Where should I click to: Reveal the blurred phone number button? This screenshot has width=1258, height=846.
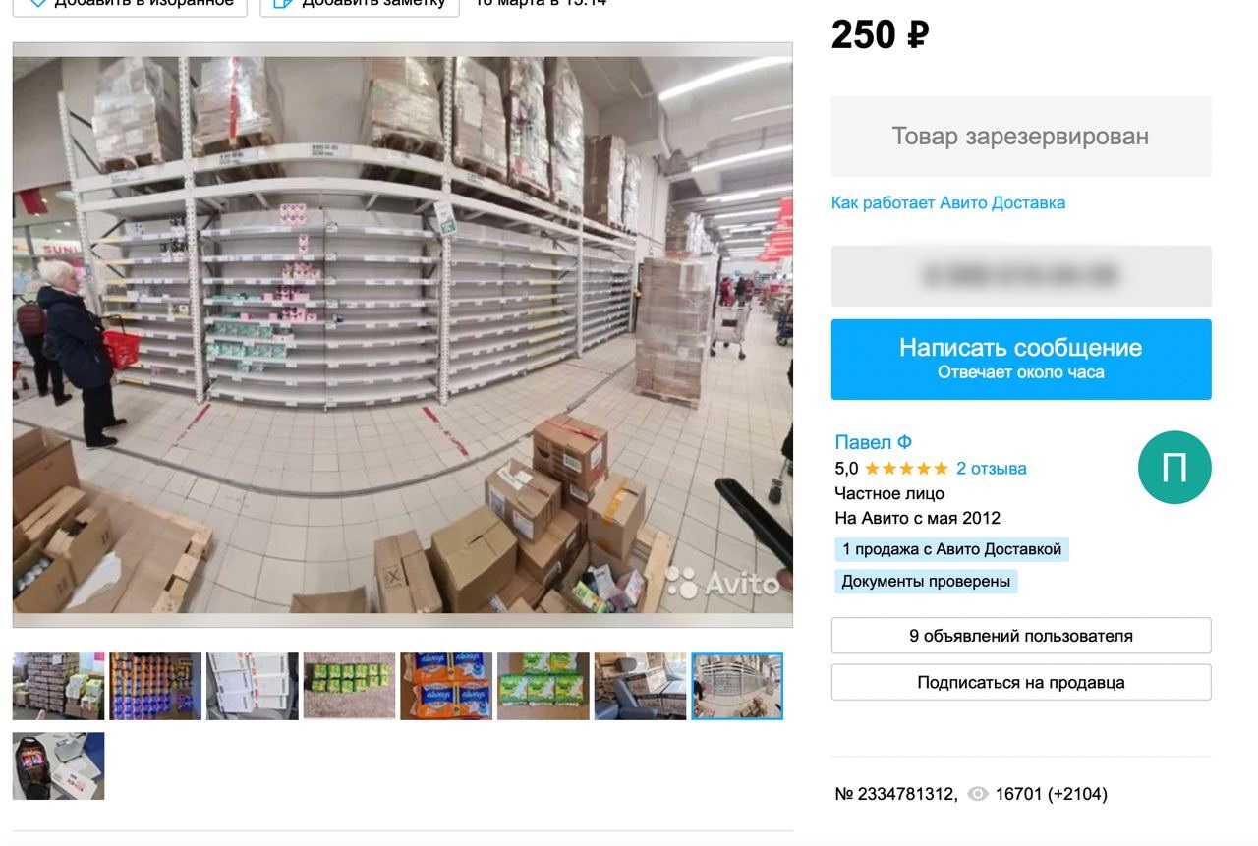(1021, 276)
